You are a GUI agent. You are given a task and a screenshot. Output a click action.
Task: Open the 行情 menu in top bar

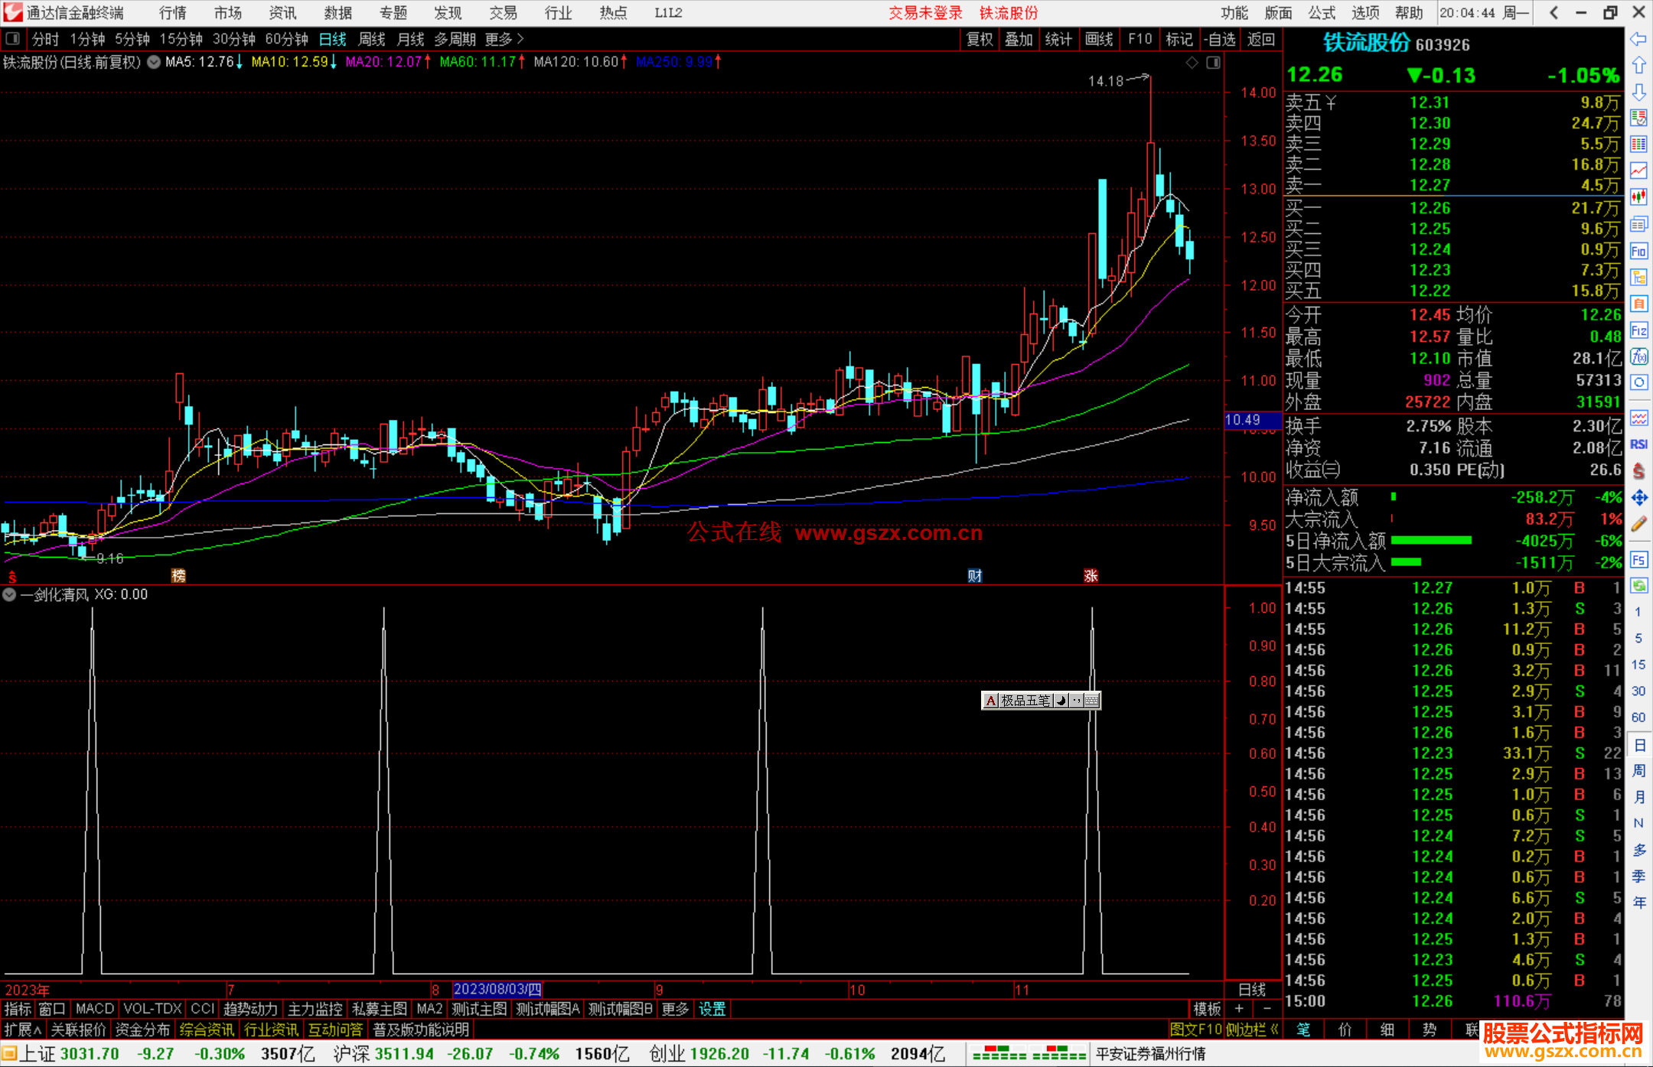tap(173, 13)
